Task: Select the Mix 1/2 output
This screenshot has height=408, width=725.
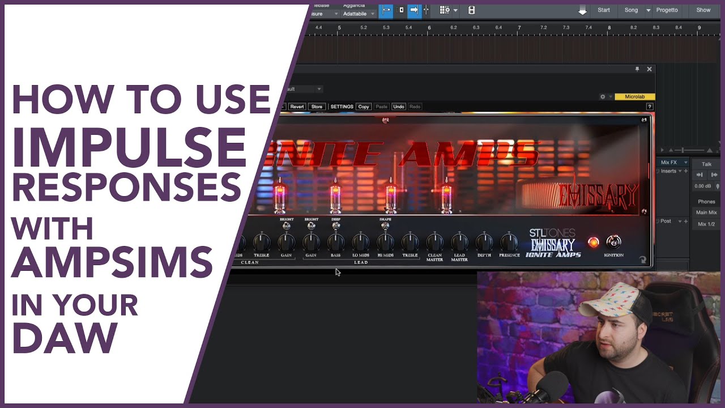Action: [706, 224]
